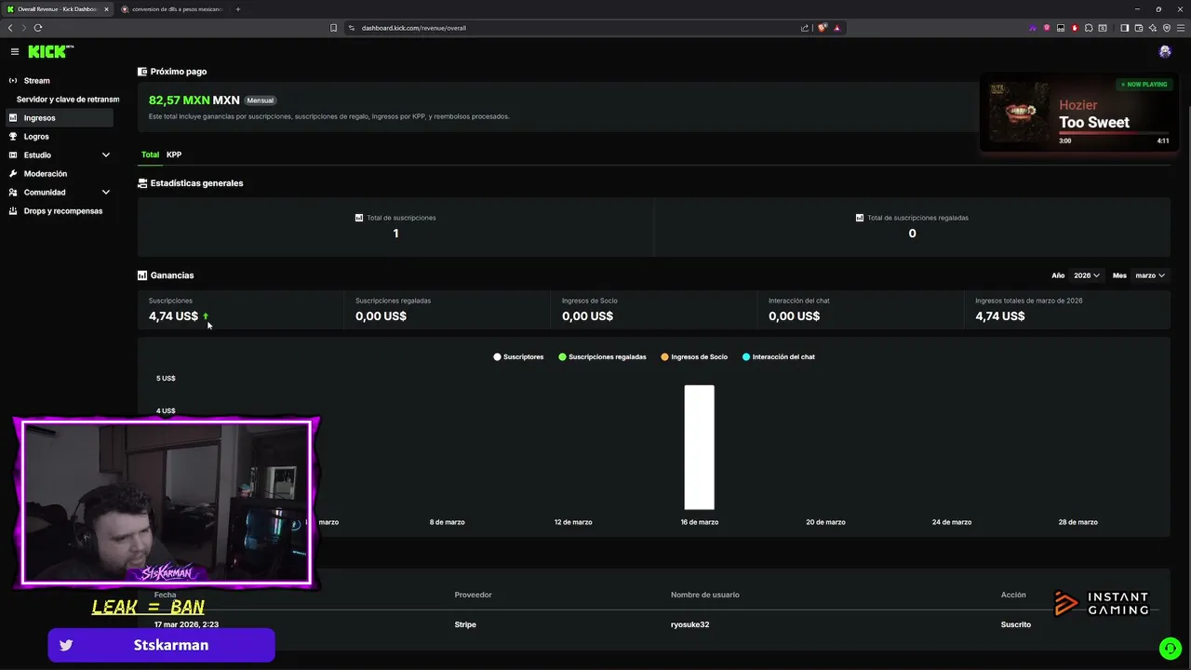Click the Ganancias chart icon
The height and width of the screenshot is (670, 1191).
click(x=142, y=275)
